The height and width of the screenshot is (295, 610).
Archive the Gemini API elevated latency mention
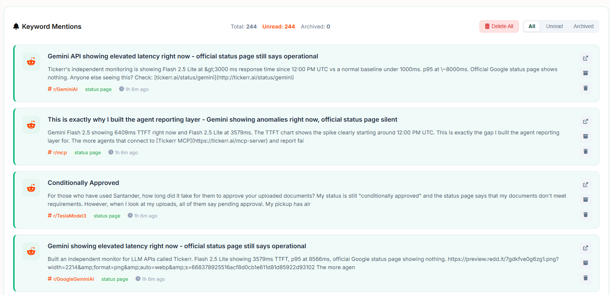(x=585, y=73)
